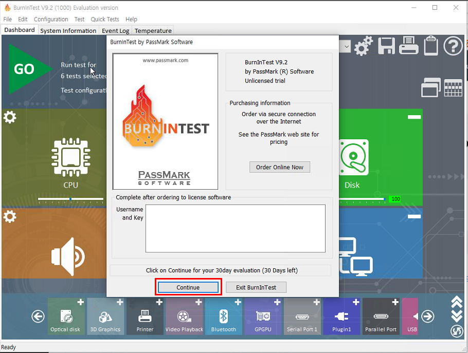468x353 pixels.
Task: Remove Disk test with minus icon
Action: click(415, 117)
